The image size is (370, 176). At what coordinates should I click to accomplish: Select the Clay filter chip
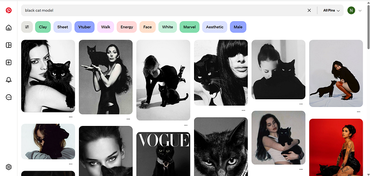click(43, 27)
